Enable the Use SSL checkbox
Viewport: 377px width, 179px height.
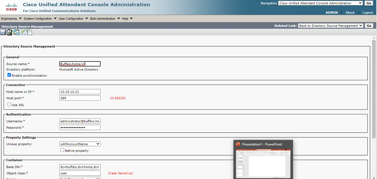point(9,105)
